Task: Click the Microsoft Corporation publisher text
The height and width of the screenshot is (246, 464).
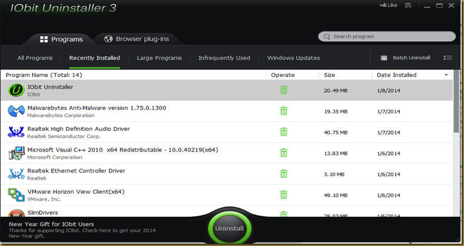Action: click(x=55, y=157)
